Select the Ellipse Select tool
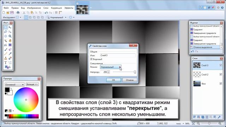 tap(6, 36)
